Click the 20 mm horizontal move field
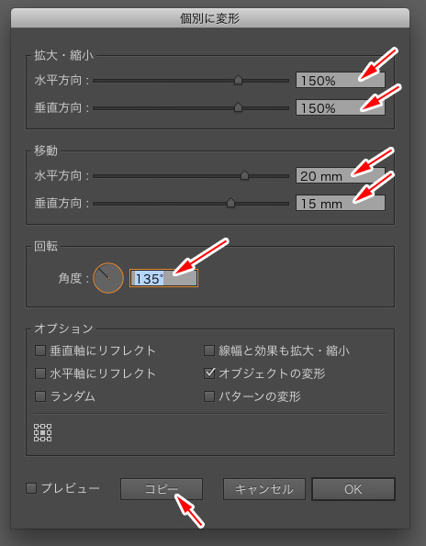Screen dimensions: 426x546 [x=341, y=175]
